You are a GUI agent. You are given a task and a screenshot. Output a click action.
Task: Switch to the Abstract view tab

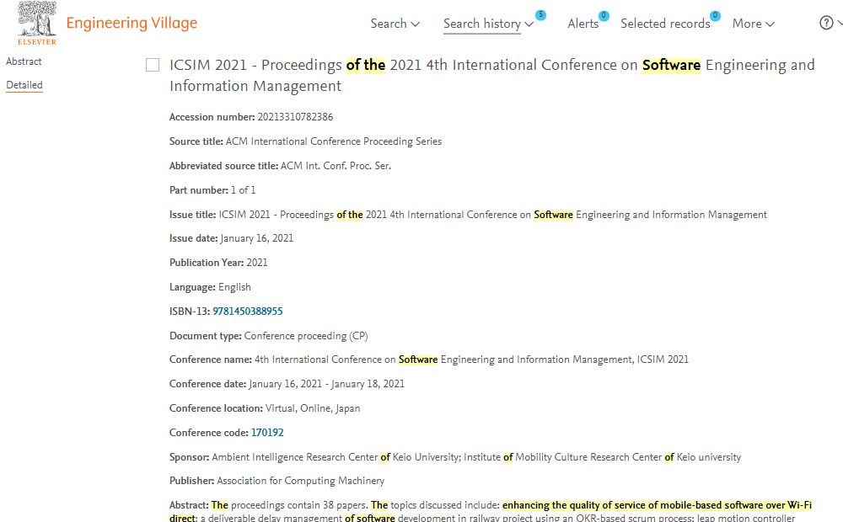pos(24,61)
